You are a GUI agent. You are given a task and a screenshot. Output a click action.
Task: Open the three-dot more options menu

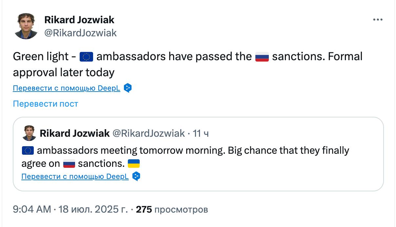(x=378, y=20)
